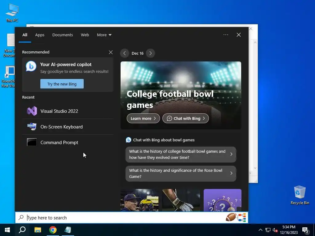Click Command Prompt text in Recent

point(59,143)
